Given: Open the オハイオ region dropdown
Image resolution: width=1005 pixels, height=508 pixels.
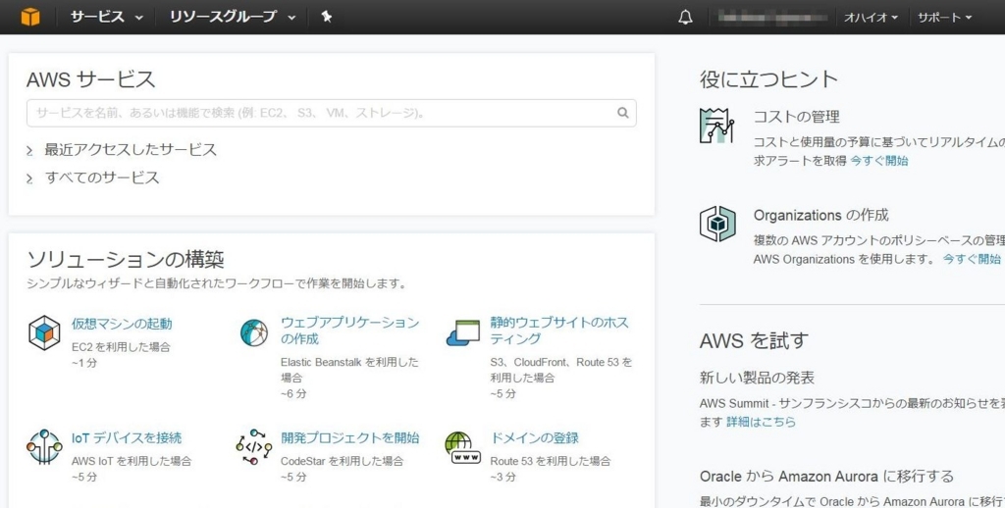Looking at the screenshot, I should 871,18.
